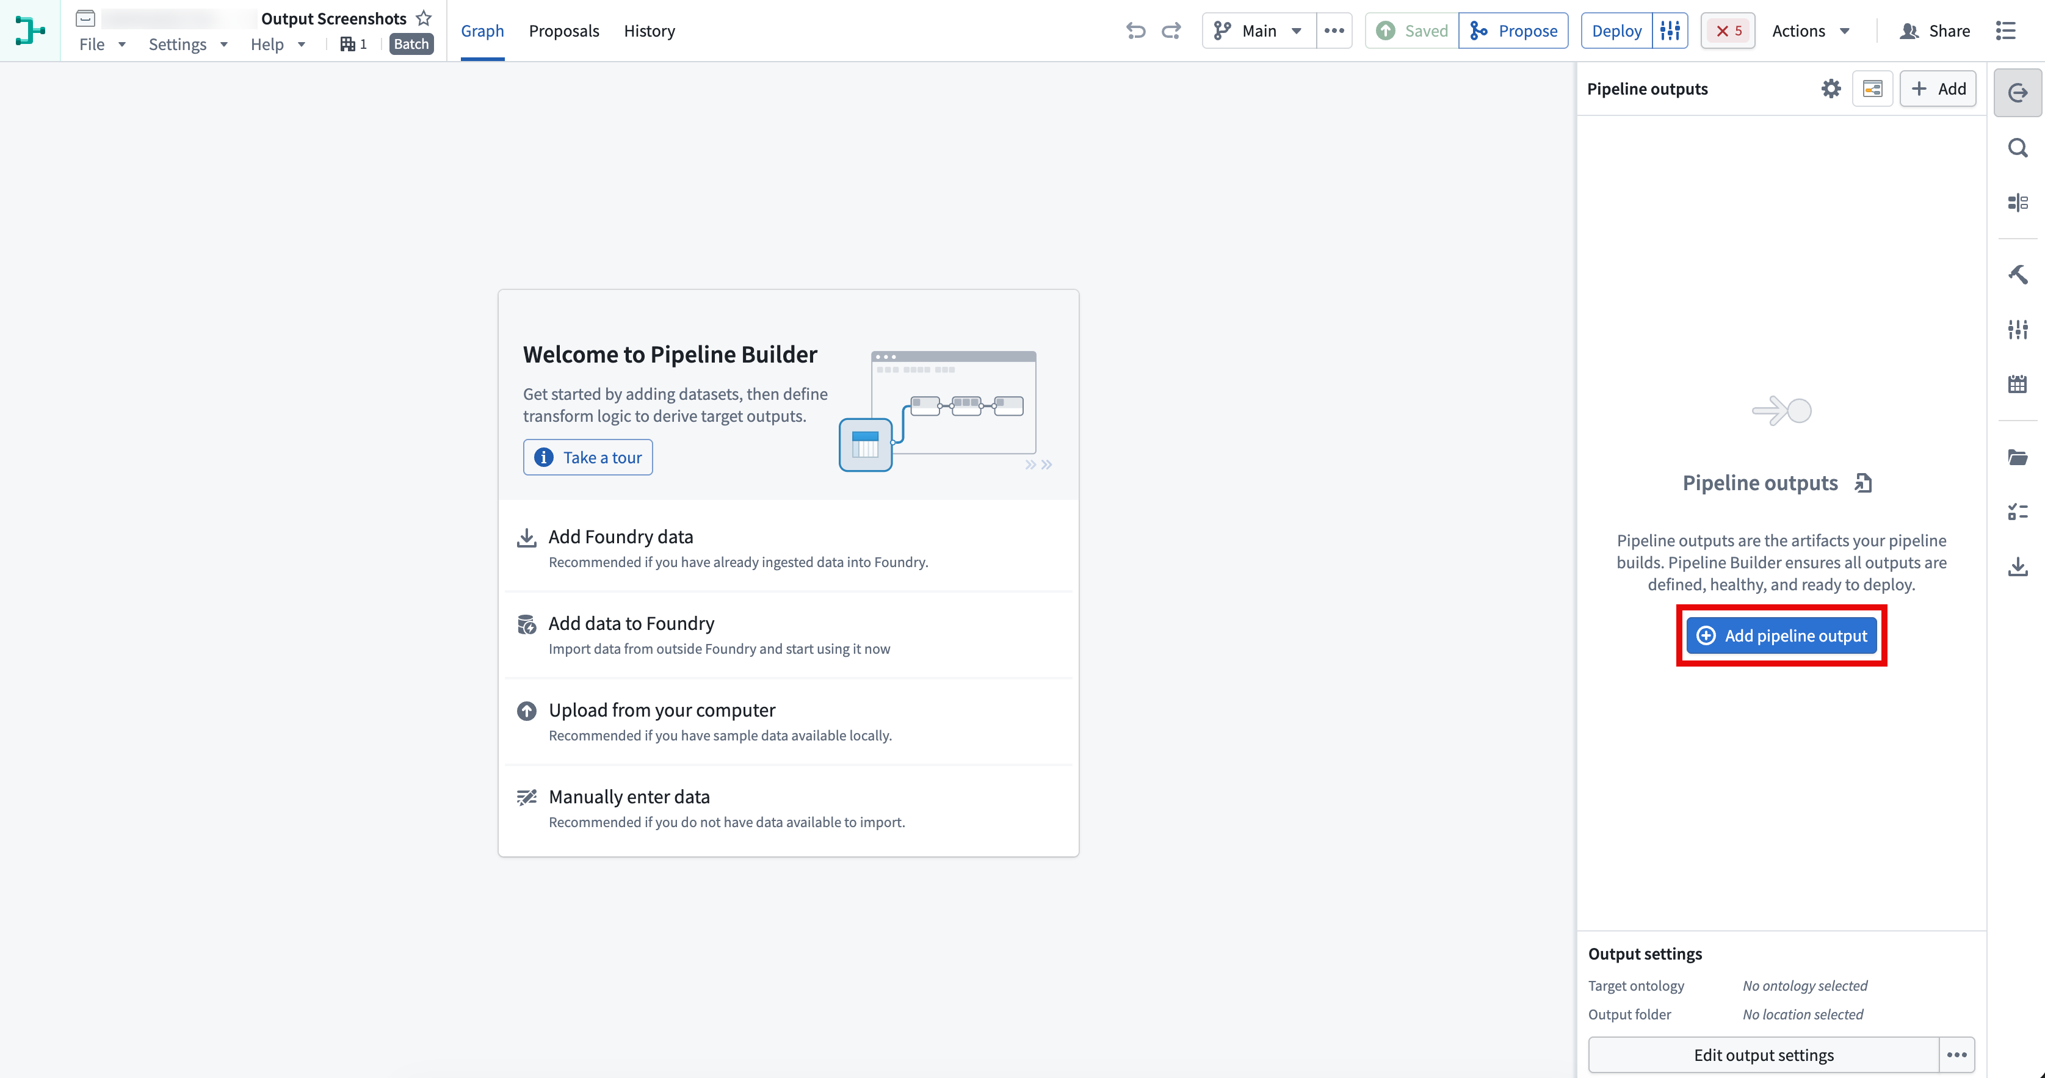Switch to the Proposals tab

coord(563,31)
